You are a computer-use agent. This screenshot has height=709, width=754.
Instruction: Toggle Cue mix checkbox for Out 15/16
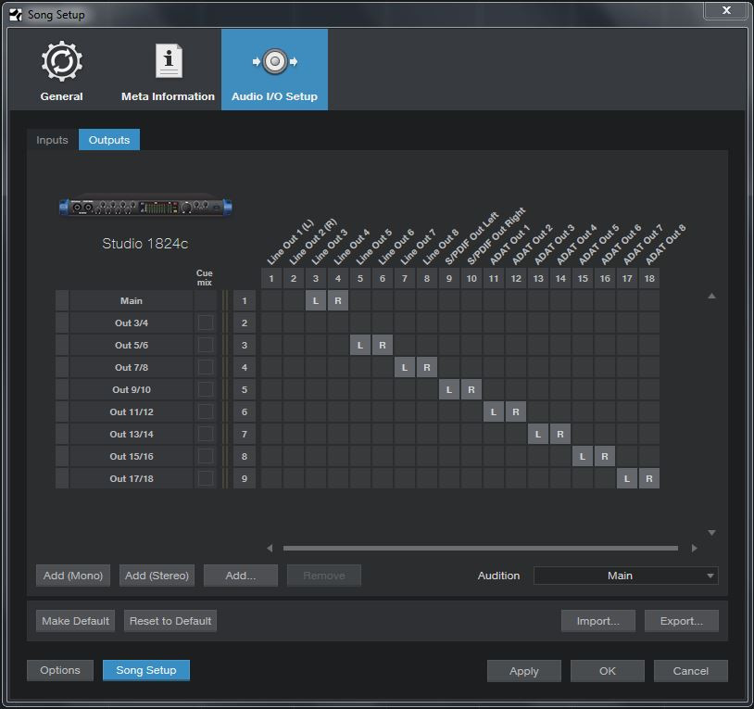[x=205, y=456]
